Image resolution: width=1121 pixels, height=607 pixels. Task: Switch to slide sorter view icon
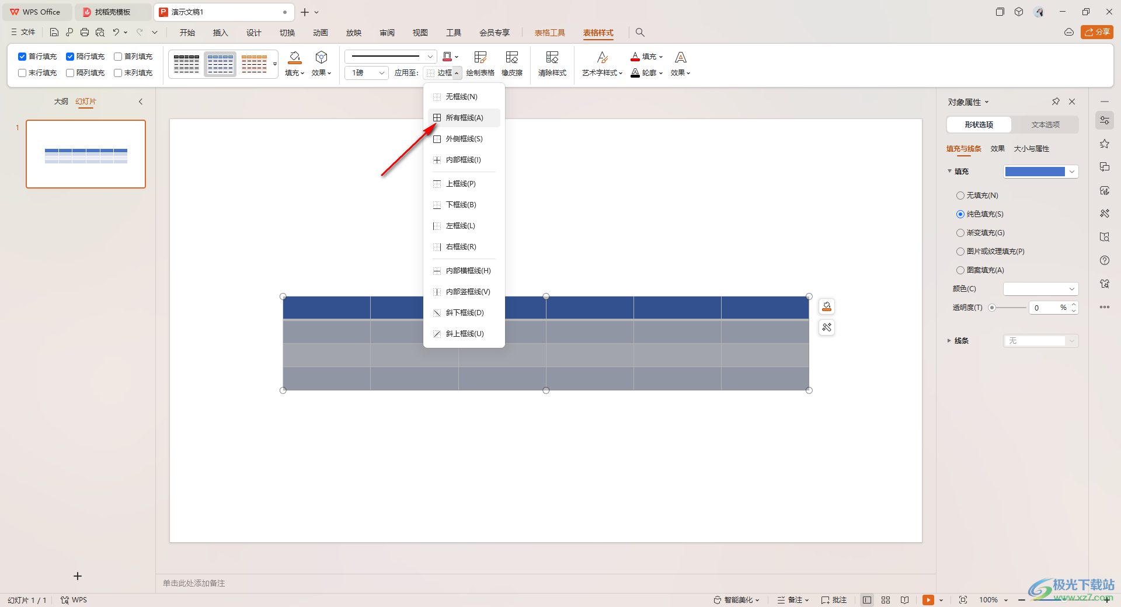pyautogui.click(x=886, y=600)
